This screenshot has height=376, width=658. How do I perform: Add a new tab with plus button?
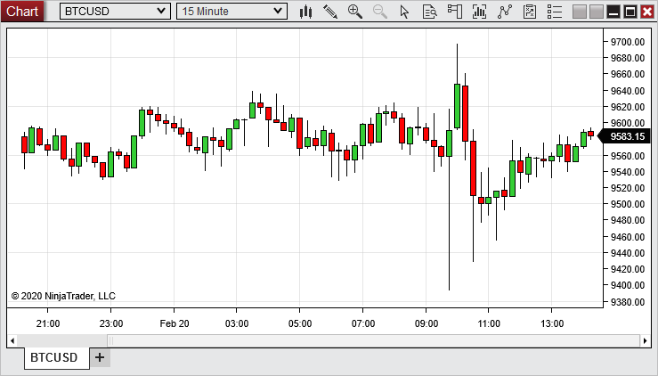tap(100, 357)
